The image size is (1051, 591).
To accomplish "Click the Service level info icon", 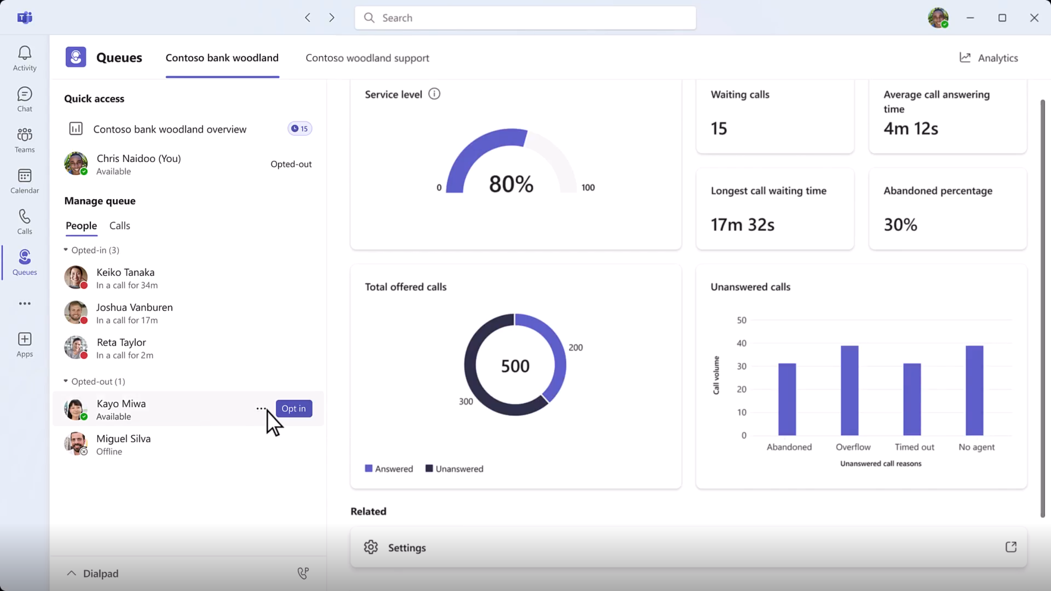I will pyautogui.click(x=435, y=94).
